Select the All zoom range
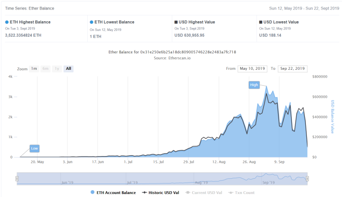This screenshot has height=197, width=342. (68, 69)
